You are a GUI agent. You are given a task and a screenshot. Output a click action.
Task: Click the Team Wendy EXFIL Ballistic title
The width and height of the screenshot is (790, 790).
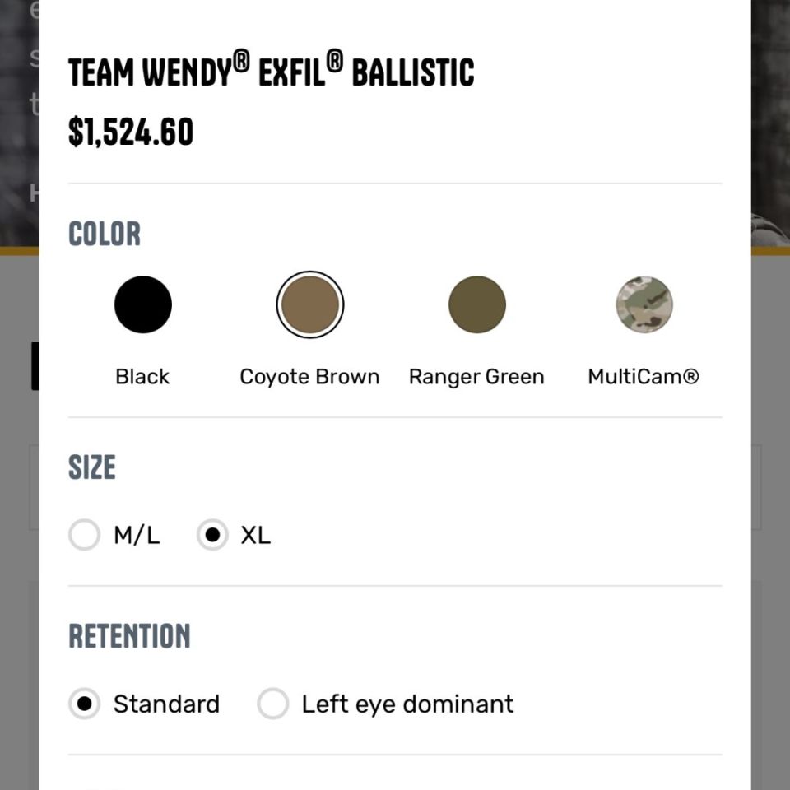coord(272,72)
